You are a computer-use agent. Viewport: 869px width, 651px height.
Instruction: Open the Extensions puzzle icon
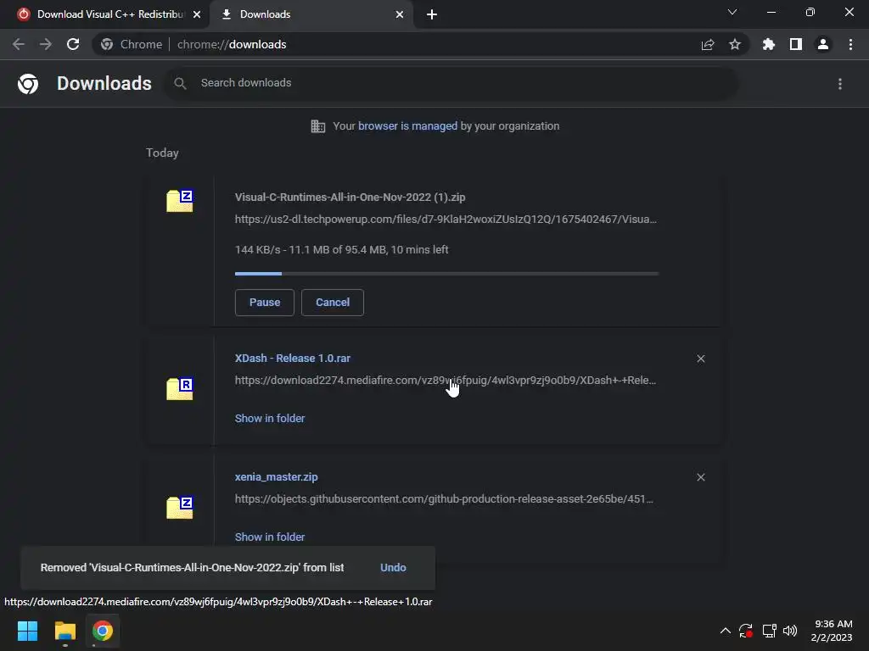[x=769, y=44]
